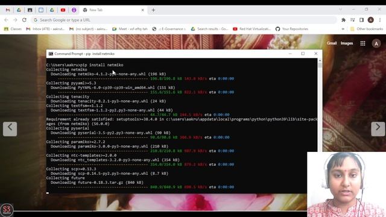Expand hidden bookmarks chevron
The height and width of the screenshot is (217, 386).
point(343,29)
